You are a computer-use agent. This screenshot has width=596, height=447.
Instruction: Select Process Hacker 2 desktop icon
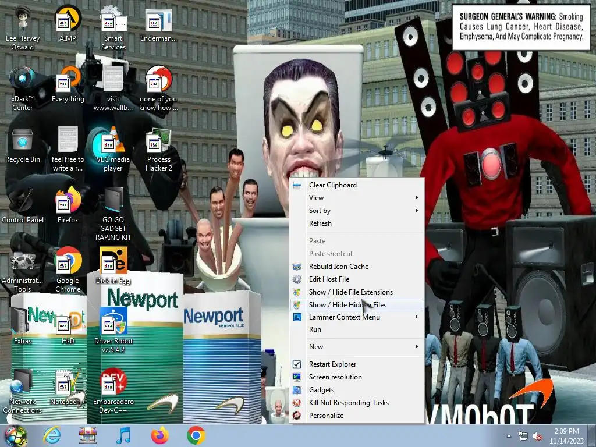[158, 150]
